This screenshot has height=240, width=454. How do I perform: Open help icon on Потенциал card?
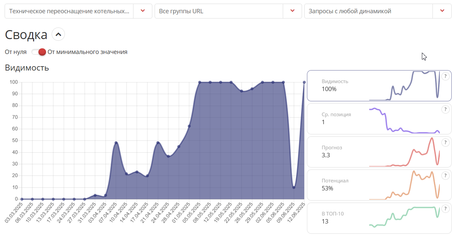click(x=445, y=175)
